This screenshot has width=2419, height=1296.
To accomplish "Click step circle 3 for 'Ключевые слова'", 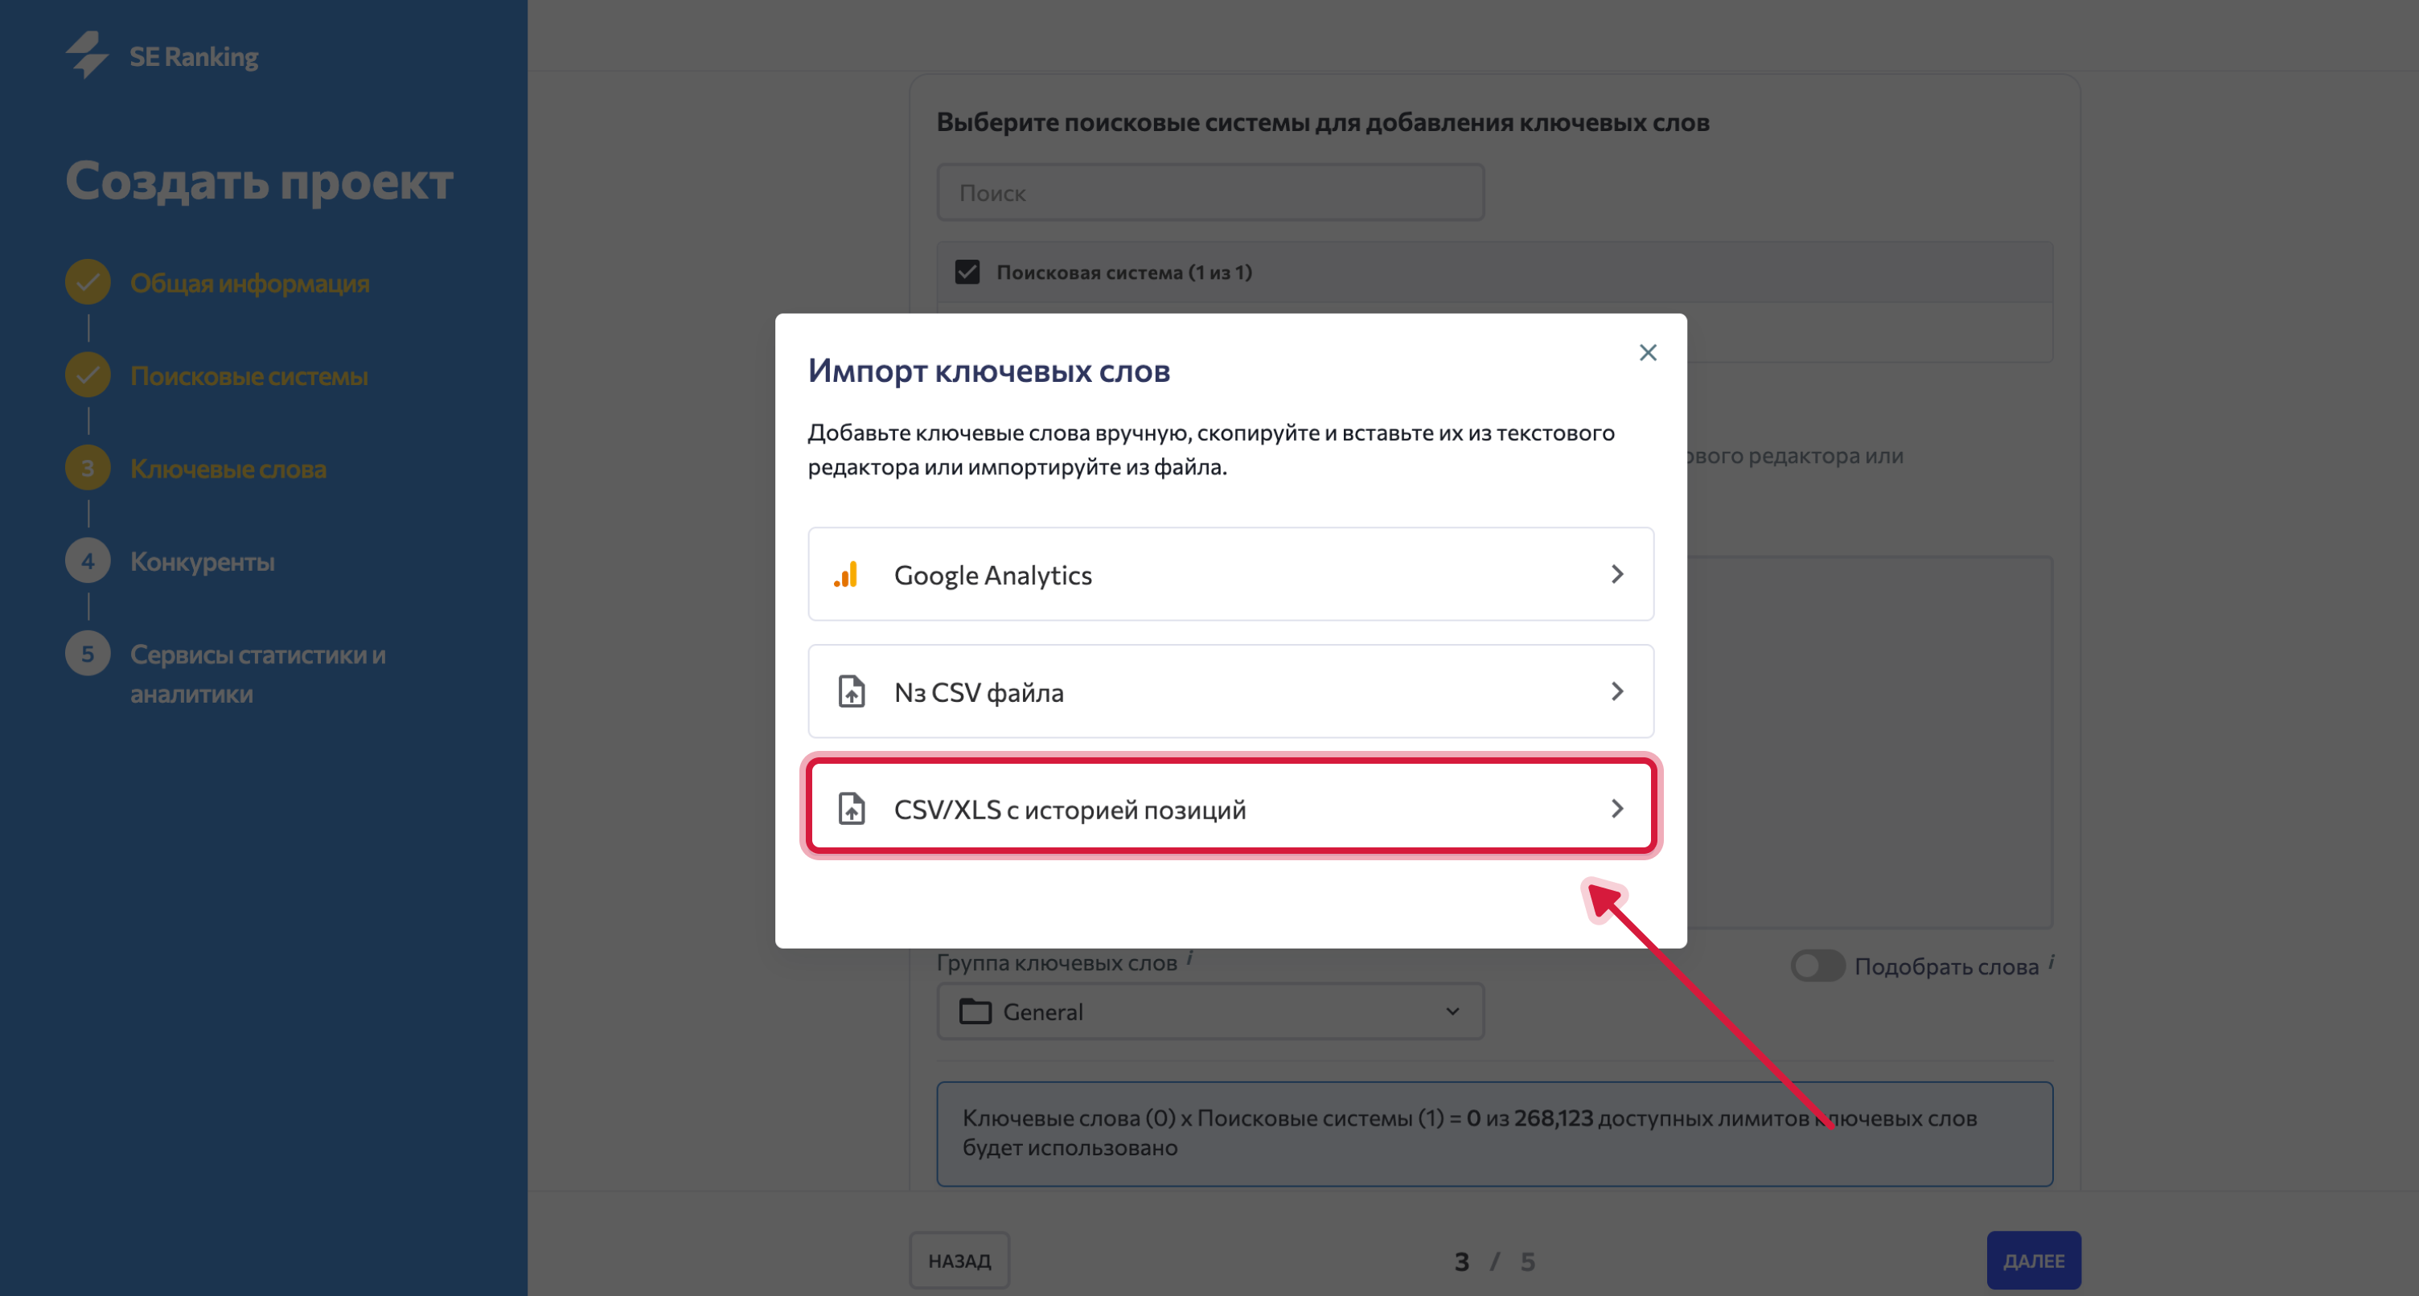I will (x=88, y=468).
